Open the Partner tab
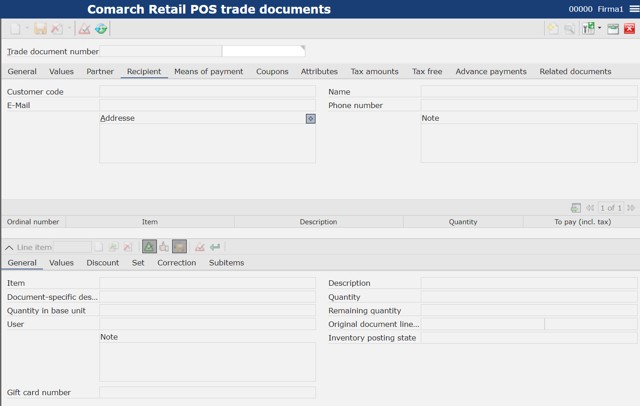Viewport: 640px width, 406px height. 100,71
